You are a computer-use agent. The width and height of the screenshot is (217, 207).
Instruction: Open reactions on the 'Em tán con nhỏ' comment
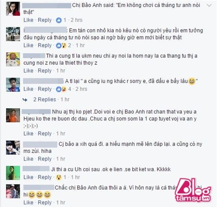(x=61, y=46)
